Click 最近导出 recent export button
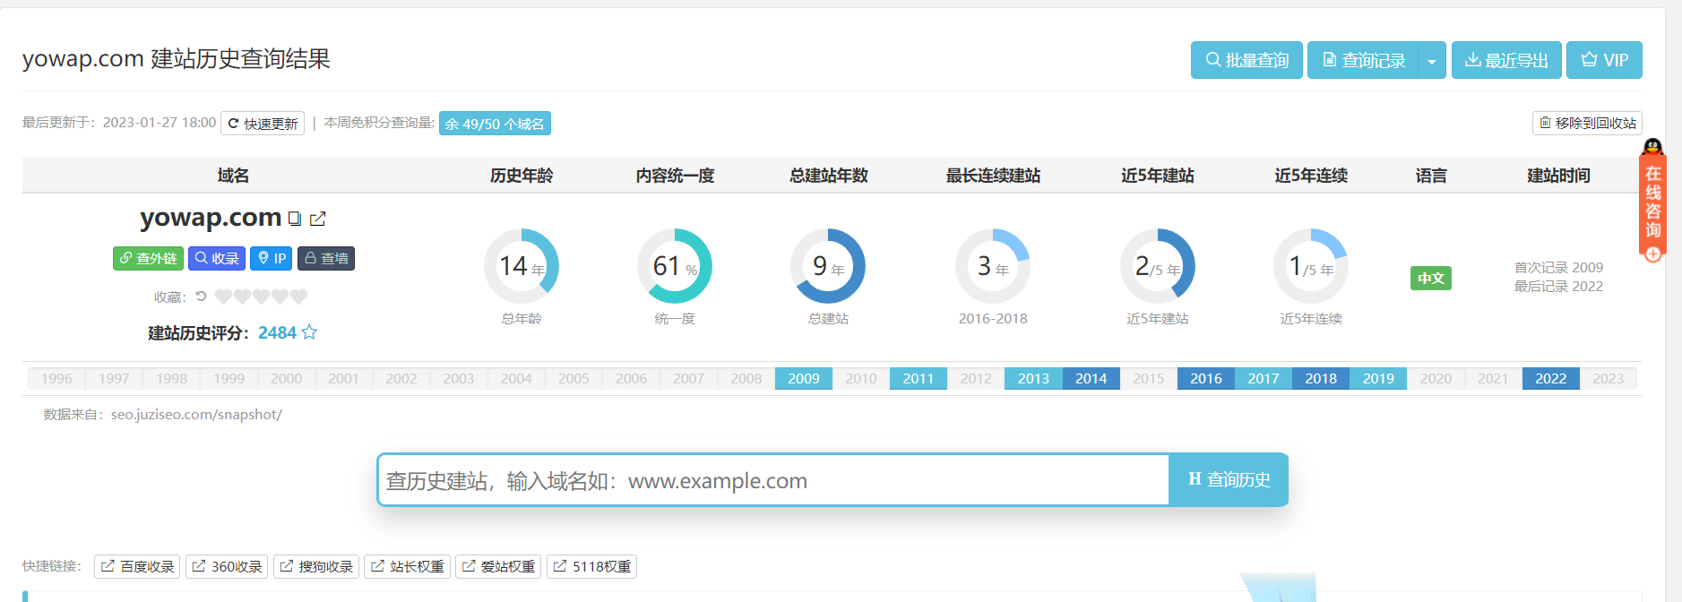 coord(1506,60)
